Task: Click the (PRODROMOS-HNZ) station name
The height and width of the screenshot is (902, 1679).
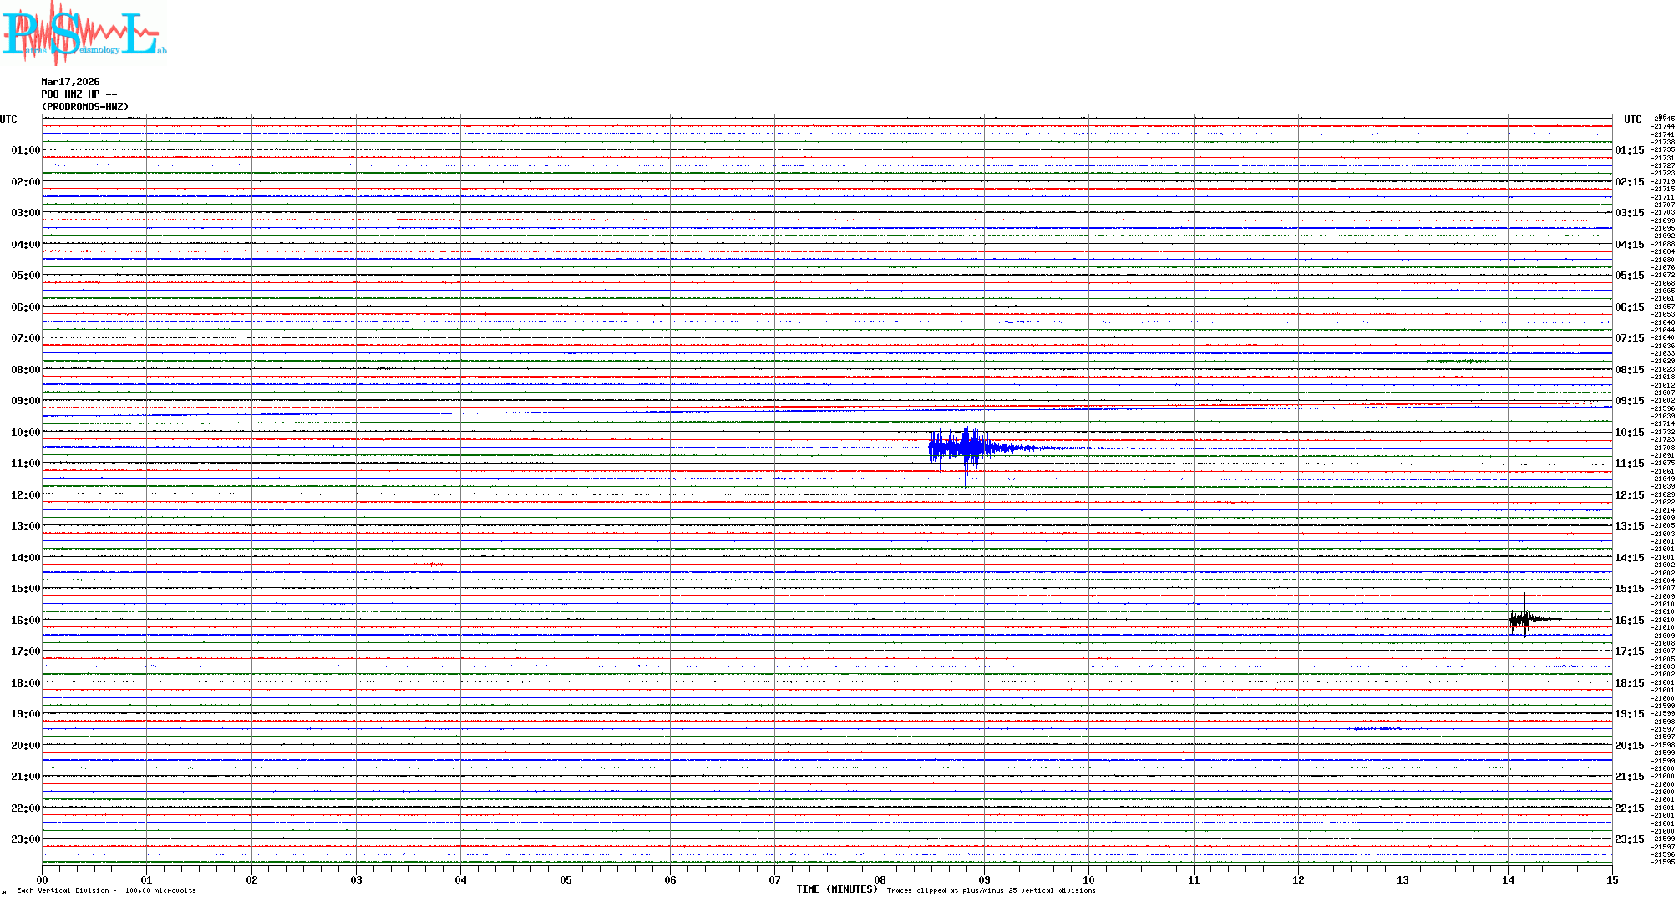Action: click(85, 107)
